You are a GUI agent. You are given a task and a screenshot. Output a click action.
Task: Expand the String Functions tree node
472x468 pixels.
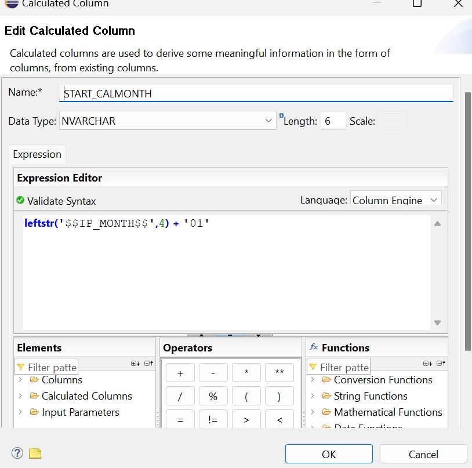coord(313,396)
